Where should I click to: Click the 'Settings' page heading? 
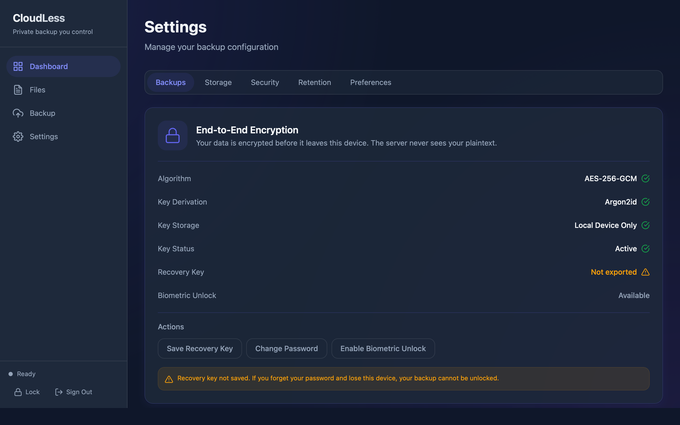[x=175, y=27]
